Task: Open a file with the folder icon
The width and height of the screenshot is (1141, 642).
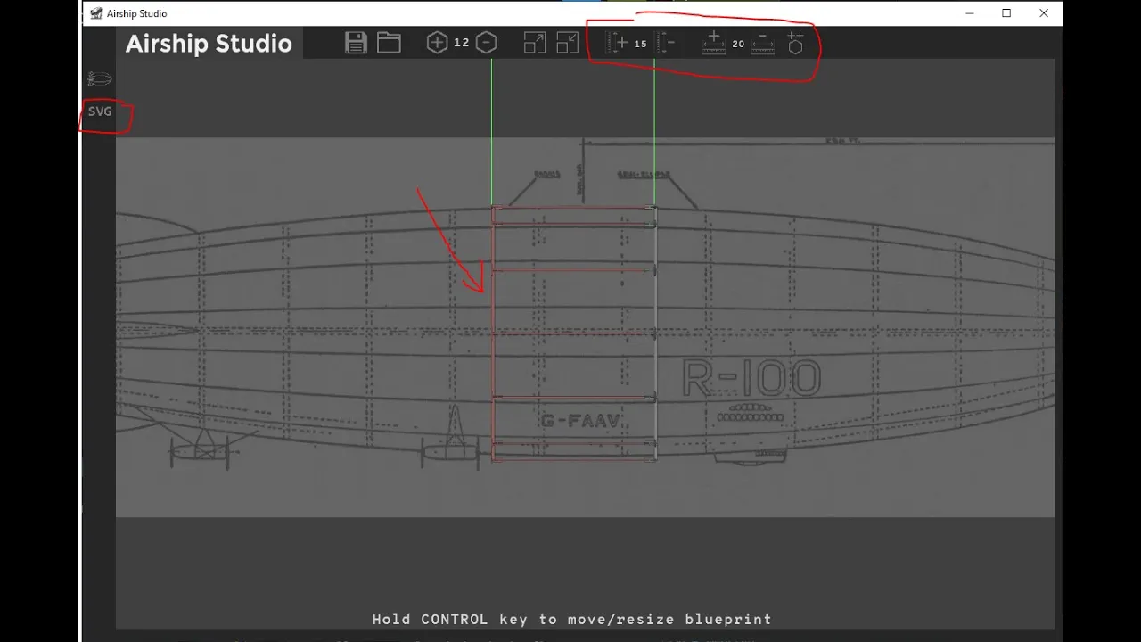Action: point(389,43)
